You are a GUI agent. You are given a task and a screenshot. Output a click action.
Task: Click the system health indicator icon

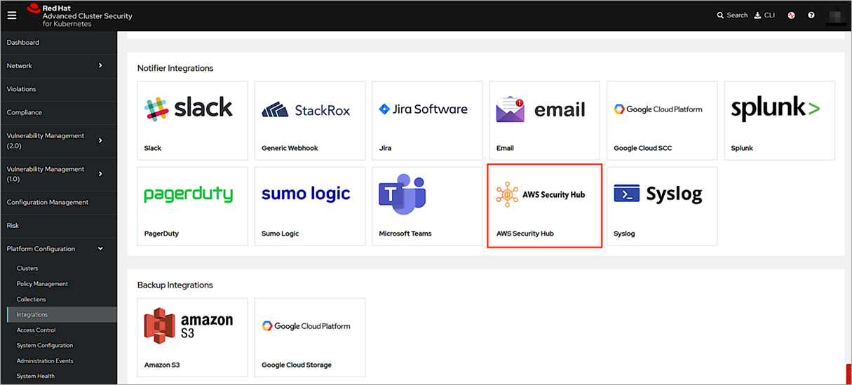(792, 15)
